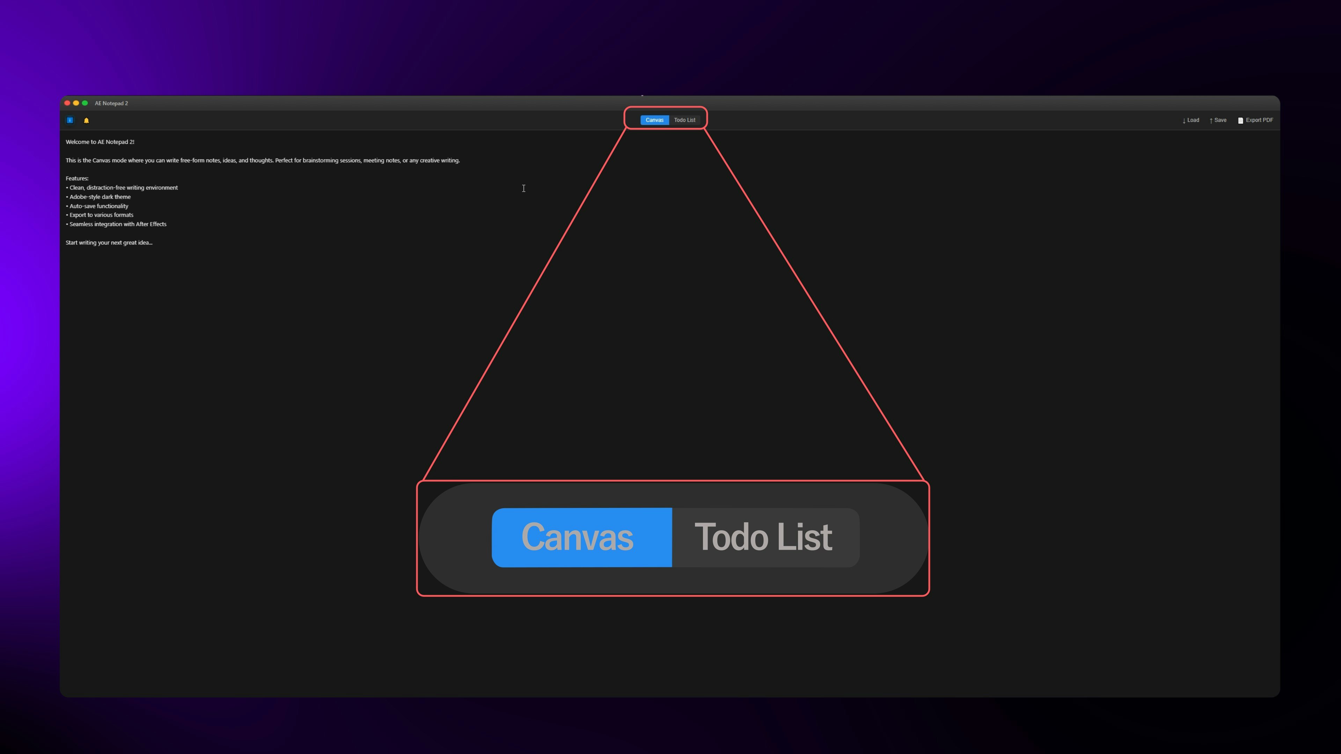Click the large Canvas button in the zoomed preview
Viewport: 1341px width, 754px height.
click(x=582, y=538)
